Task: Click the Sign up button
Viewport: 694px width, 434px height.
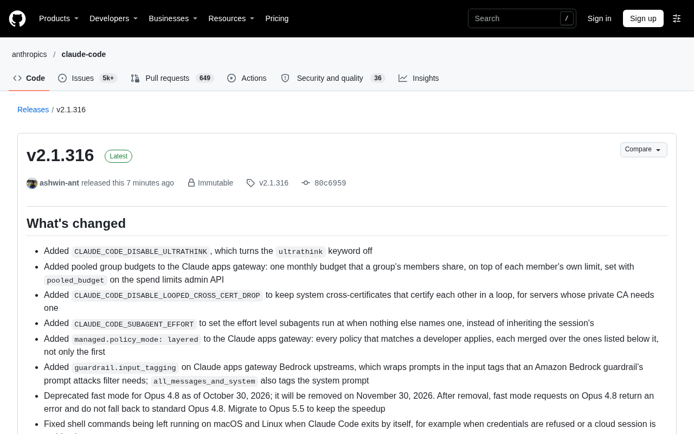Action: click(x=643, y=18)
